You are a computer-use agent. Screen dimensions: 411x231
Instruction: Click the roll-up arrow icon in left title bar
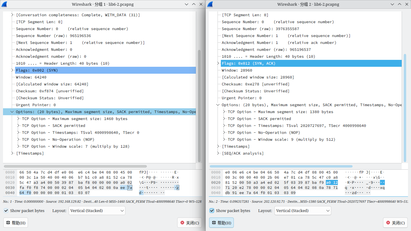click(x=194, y=4)
